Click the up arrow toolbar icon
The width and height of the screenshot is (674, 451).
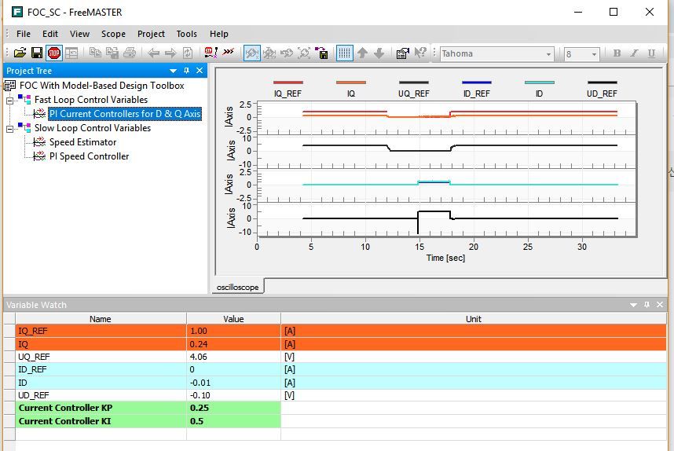(x=362, y=53)
